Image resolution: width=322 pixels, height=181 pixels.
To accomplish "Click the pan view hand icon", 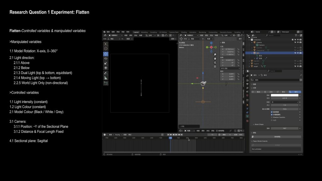I will tap(215, 58).
